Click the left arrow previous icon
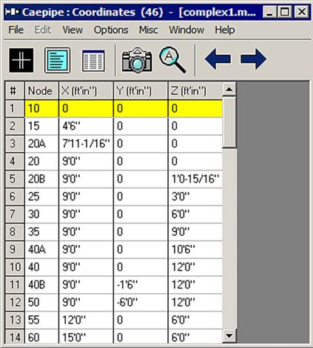 [x=218, y=59]
